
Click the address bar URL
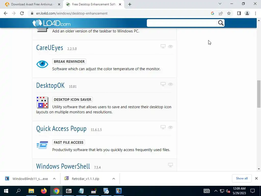(x=72, y=13)
